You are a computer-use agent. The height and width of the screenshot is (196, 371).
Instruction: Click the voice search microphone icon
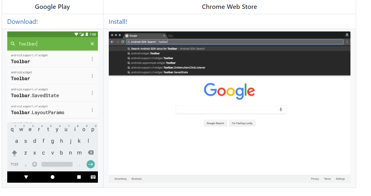(281, 110)
